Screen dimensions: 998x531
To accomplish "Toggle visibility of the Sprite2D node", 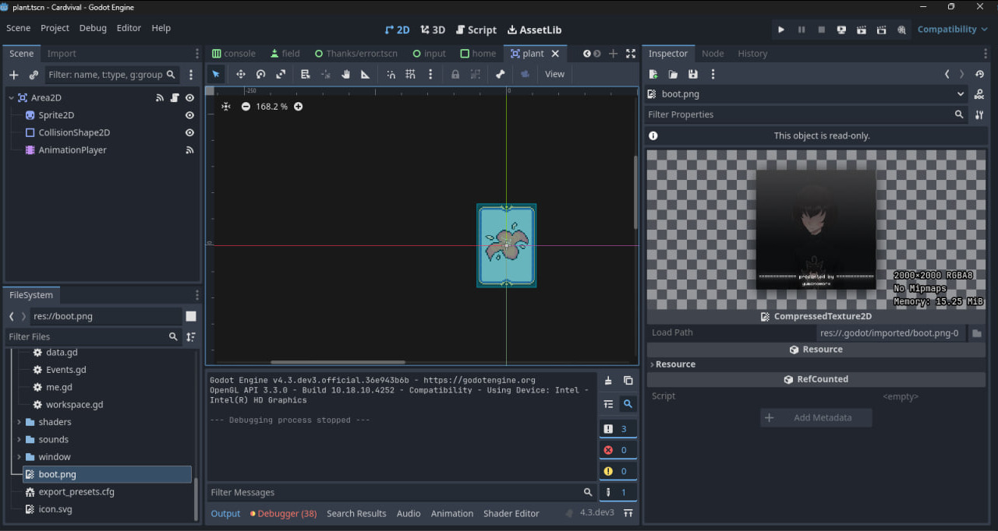I will tap(189, 115).
